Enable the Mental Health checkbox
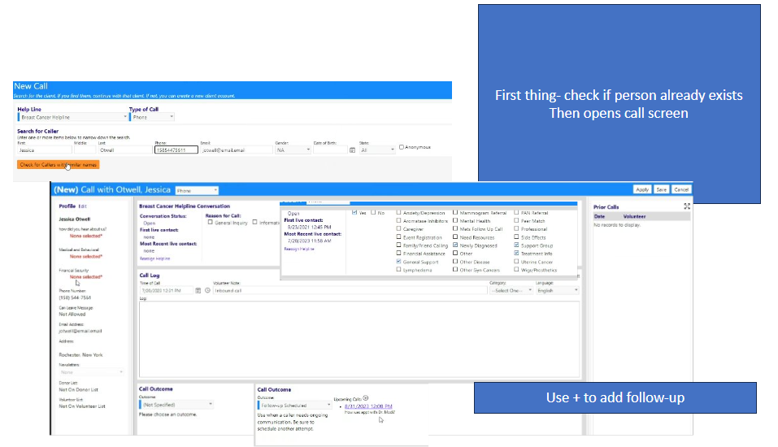This screenshot has width=778, height=447. (x=455, y=221)
